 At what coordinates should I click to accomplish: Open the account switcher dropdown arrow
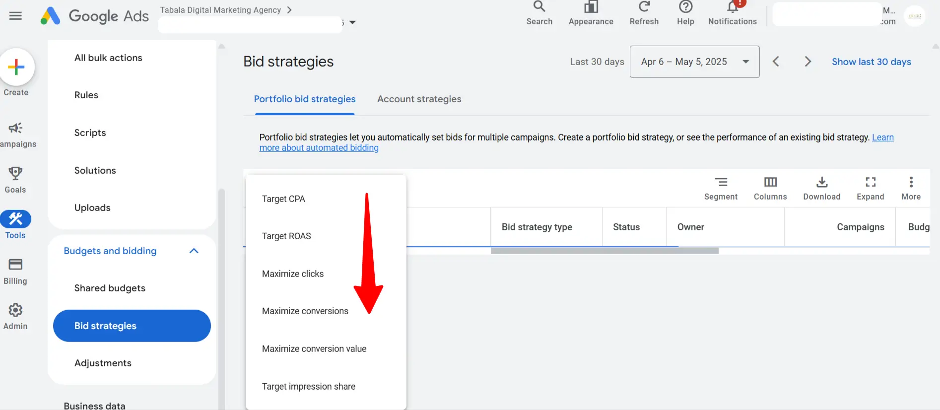(352, 22)
